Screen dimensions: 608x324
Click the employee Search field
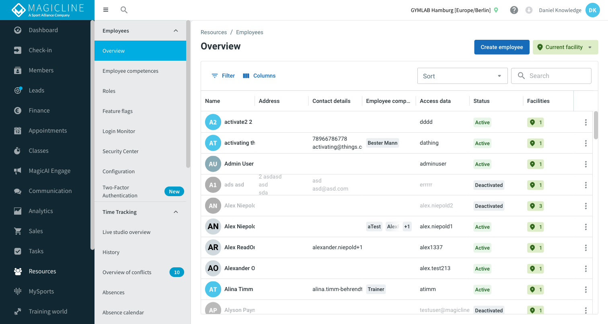551,76
